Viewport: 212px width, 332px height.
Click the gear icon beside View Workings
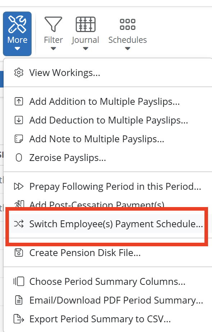(x=19, y=73)
